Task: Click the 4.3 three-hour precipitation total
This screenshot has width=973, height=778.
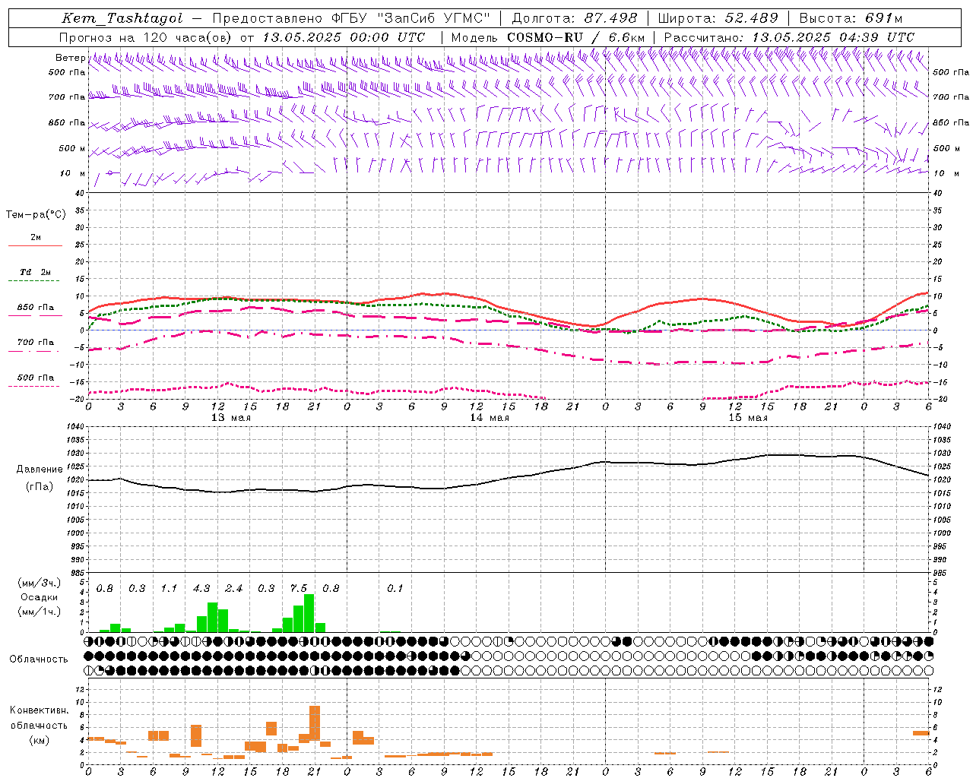Action: point(201,589)
